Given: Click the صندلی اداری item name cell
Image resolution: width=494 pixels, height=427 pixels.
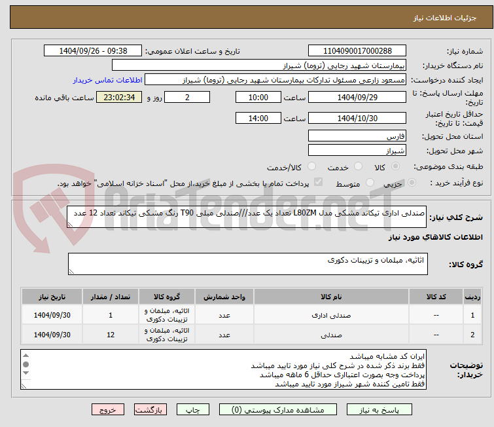Looking at the screenshot, I should click(331, 315).
